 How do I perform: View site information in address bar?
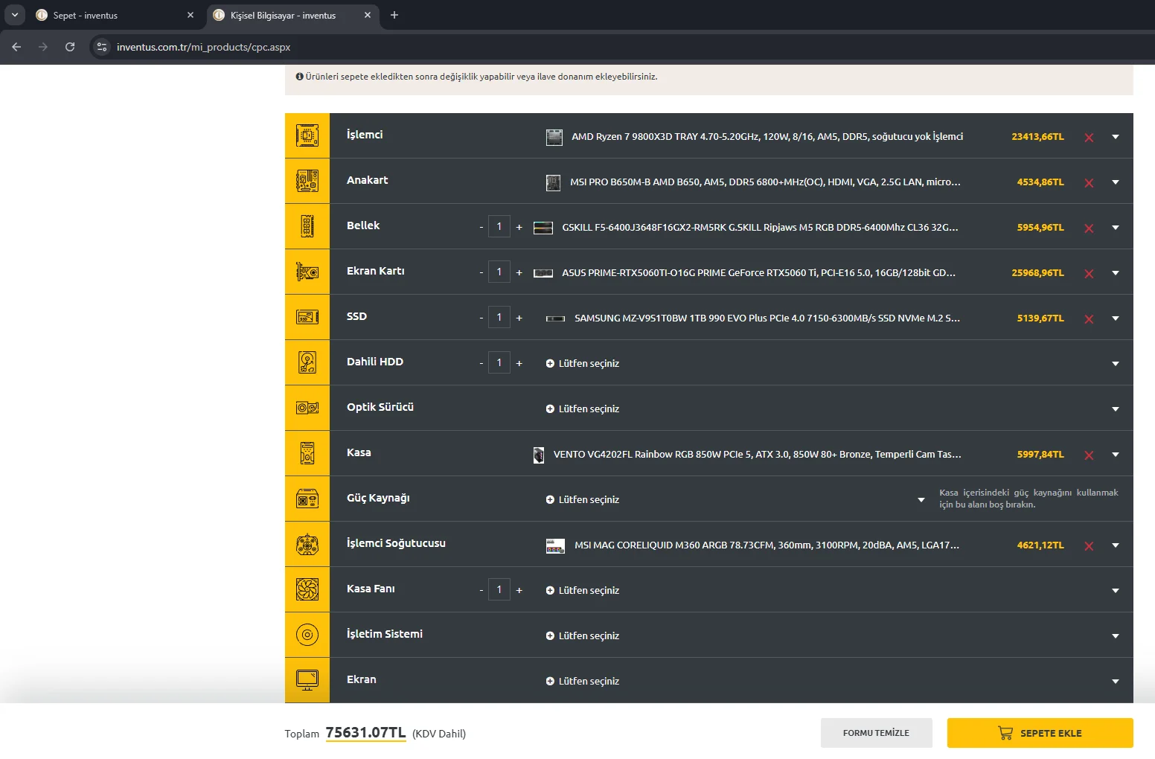click(103, 47)
